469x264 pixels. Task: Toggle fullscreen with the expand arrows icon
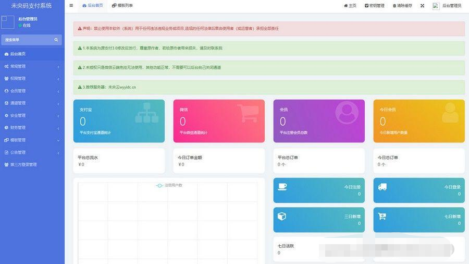[x=422, y=6]
